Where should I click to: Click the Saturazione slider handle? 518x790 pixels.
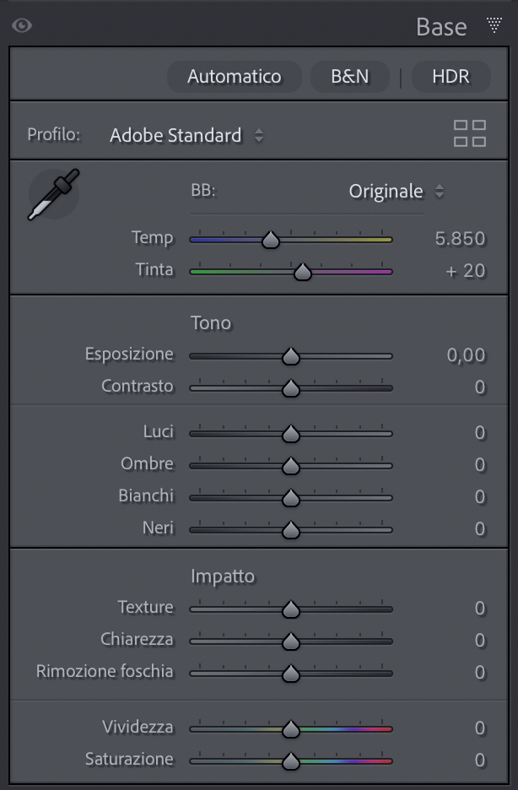tap(291, 761)
